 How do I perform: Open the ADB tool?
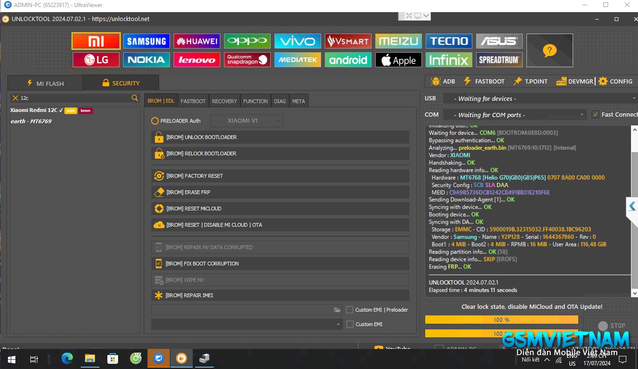(443, 81)
